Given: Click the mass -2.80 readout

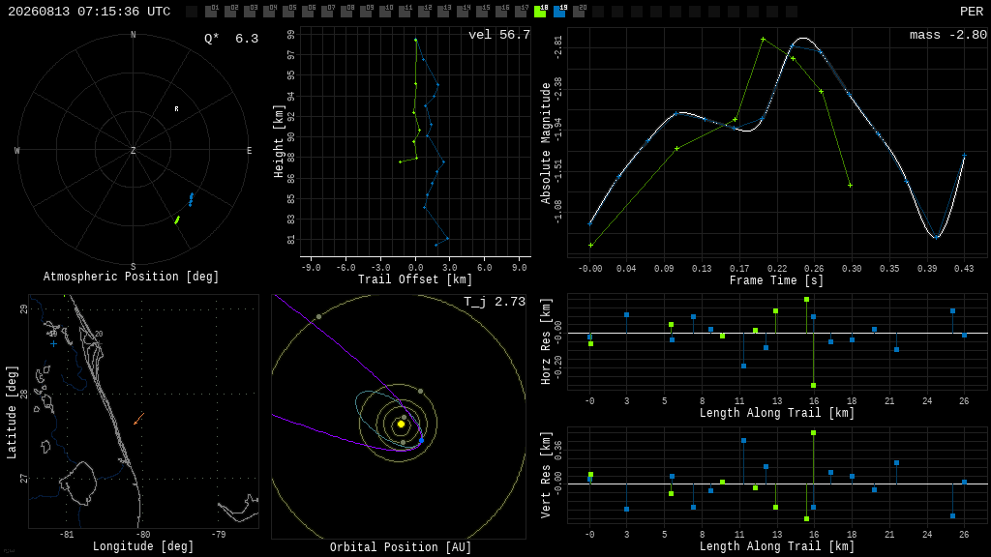Looking at the screenshot, I should coord(948,35).
